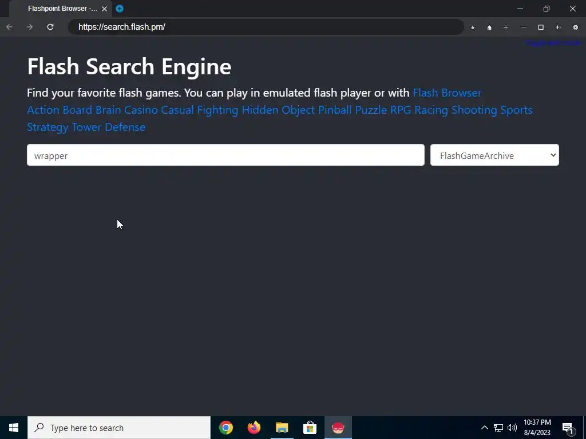Screen dimensions: 586x439
Task: Mute audio with the speaker toolbar icon
Action: (558, 27)
